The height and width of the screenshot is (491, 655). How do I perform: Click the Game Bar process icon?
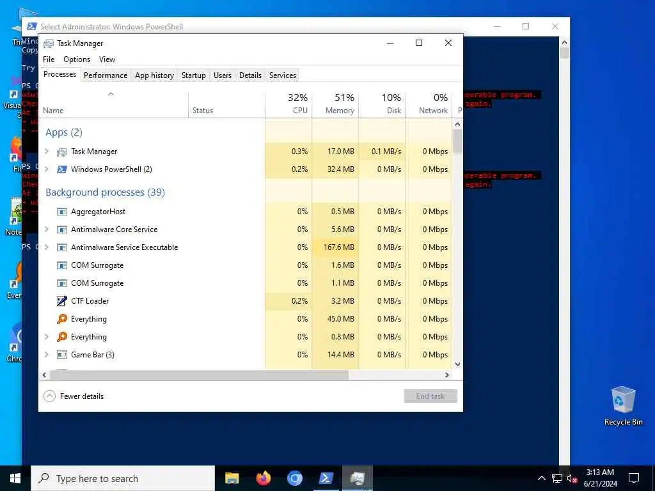tap(62, 355)
